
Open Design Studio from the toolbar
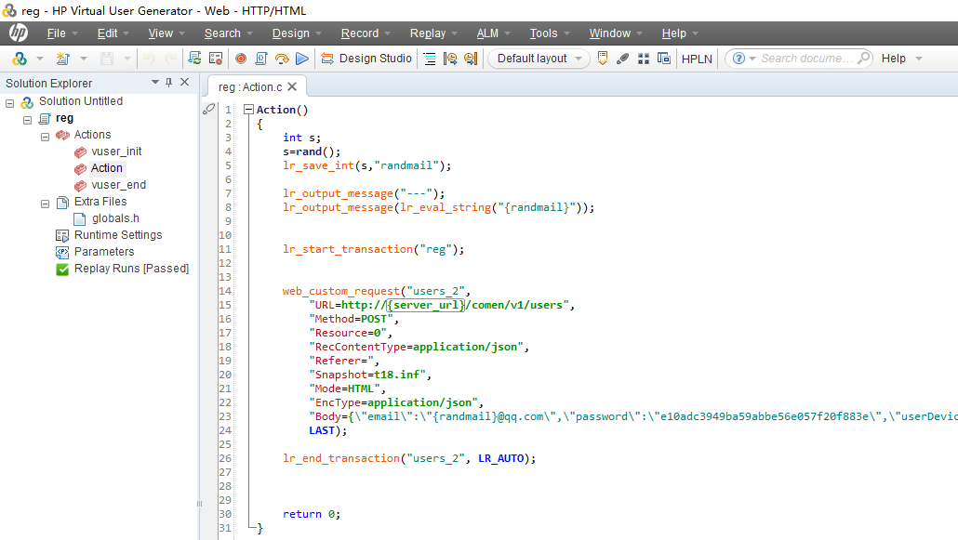(x=366, y=59)
